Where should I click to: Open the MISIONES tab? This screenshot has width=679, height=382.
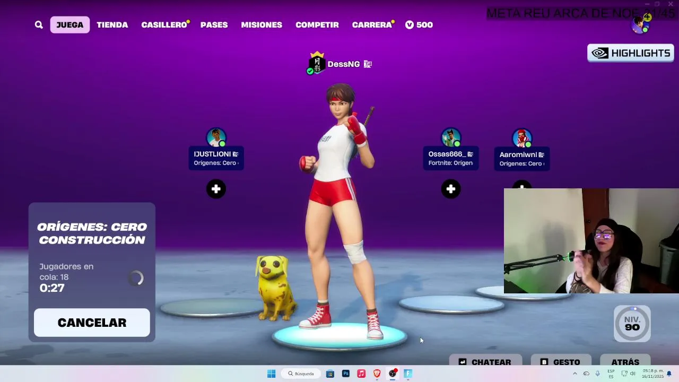(x=262, y=25)
